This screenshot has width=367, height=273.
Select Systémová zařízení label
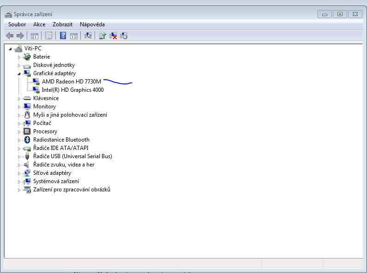[x=56, y=181]
